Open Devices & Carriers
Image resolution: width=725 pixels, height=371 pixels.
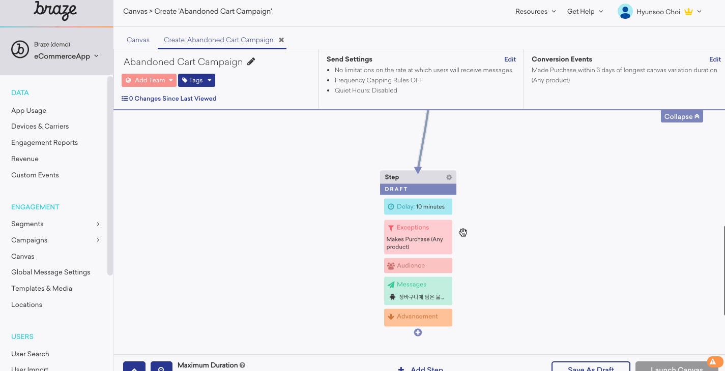(x=40, y=127)
